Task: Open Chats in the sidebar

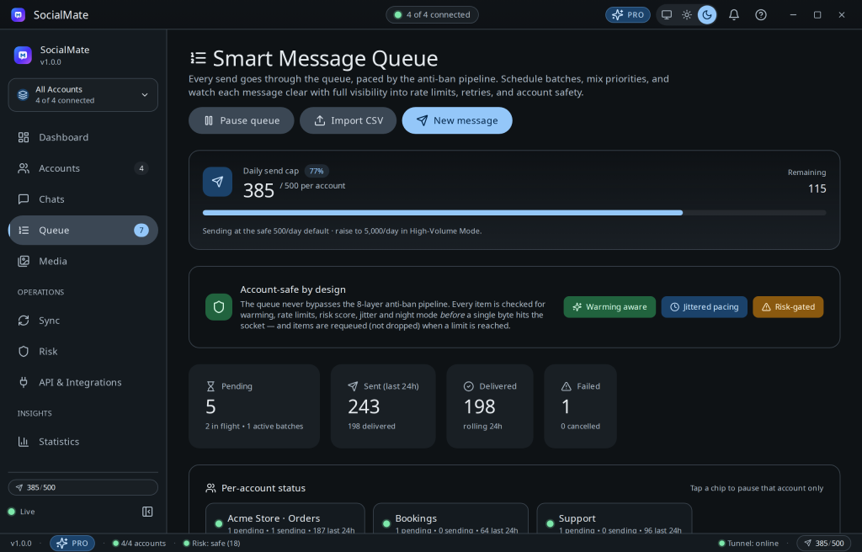Action: tap(83, 199)
